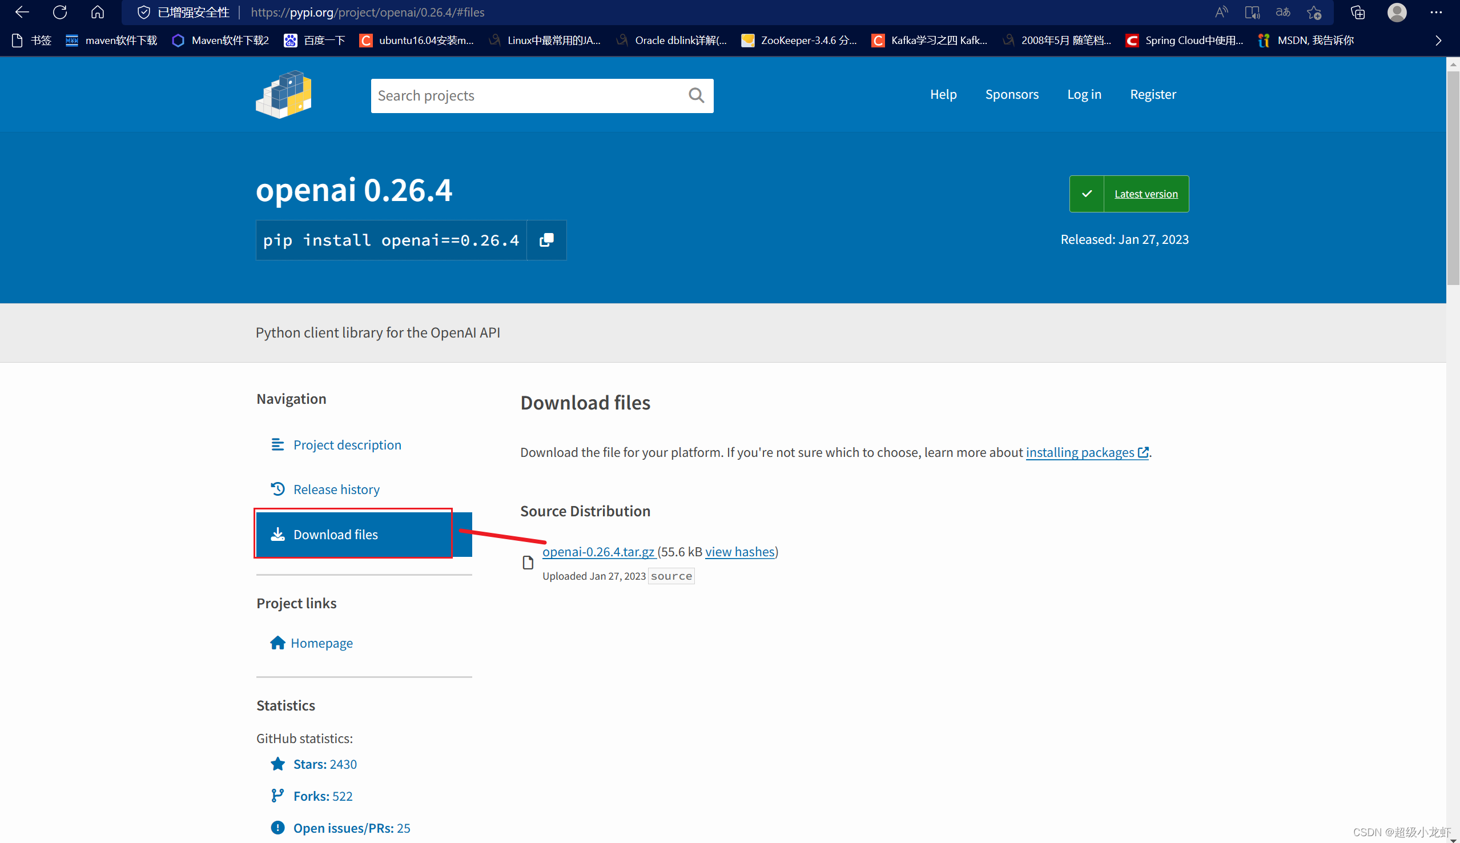Click the Latest version checkmark icon

[1086, 192]
